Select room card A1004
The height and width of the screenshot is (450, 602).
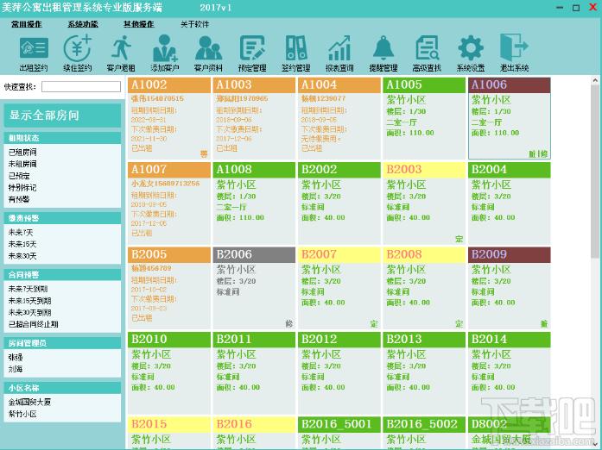click(x=339, y=118)
